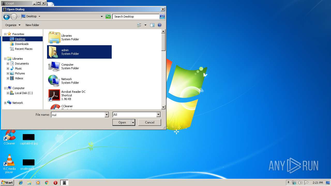The width and height of the screenshot is (331, 186).
Task: Change view with the views icon
Action: click(x=139, y=25)
